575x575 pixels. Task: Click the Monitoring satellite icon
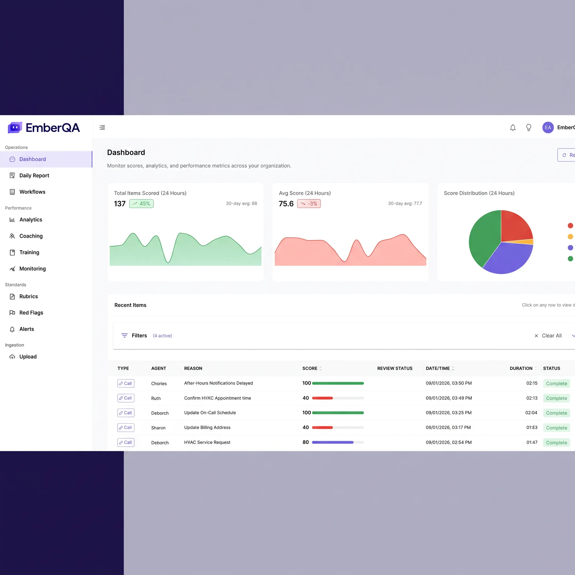12,269
